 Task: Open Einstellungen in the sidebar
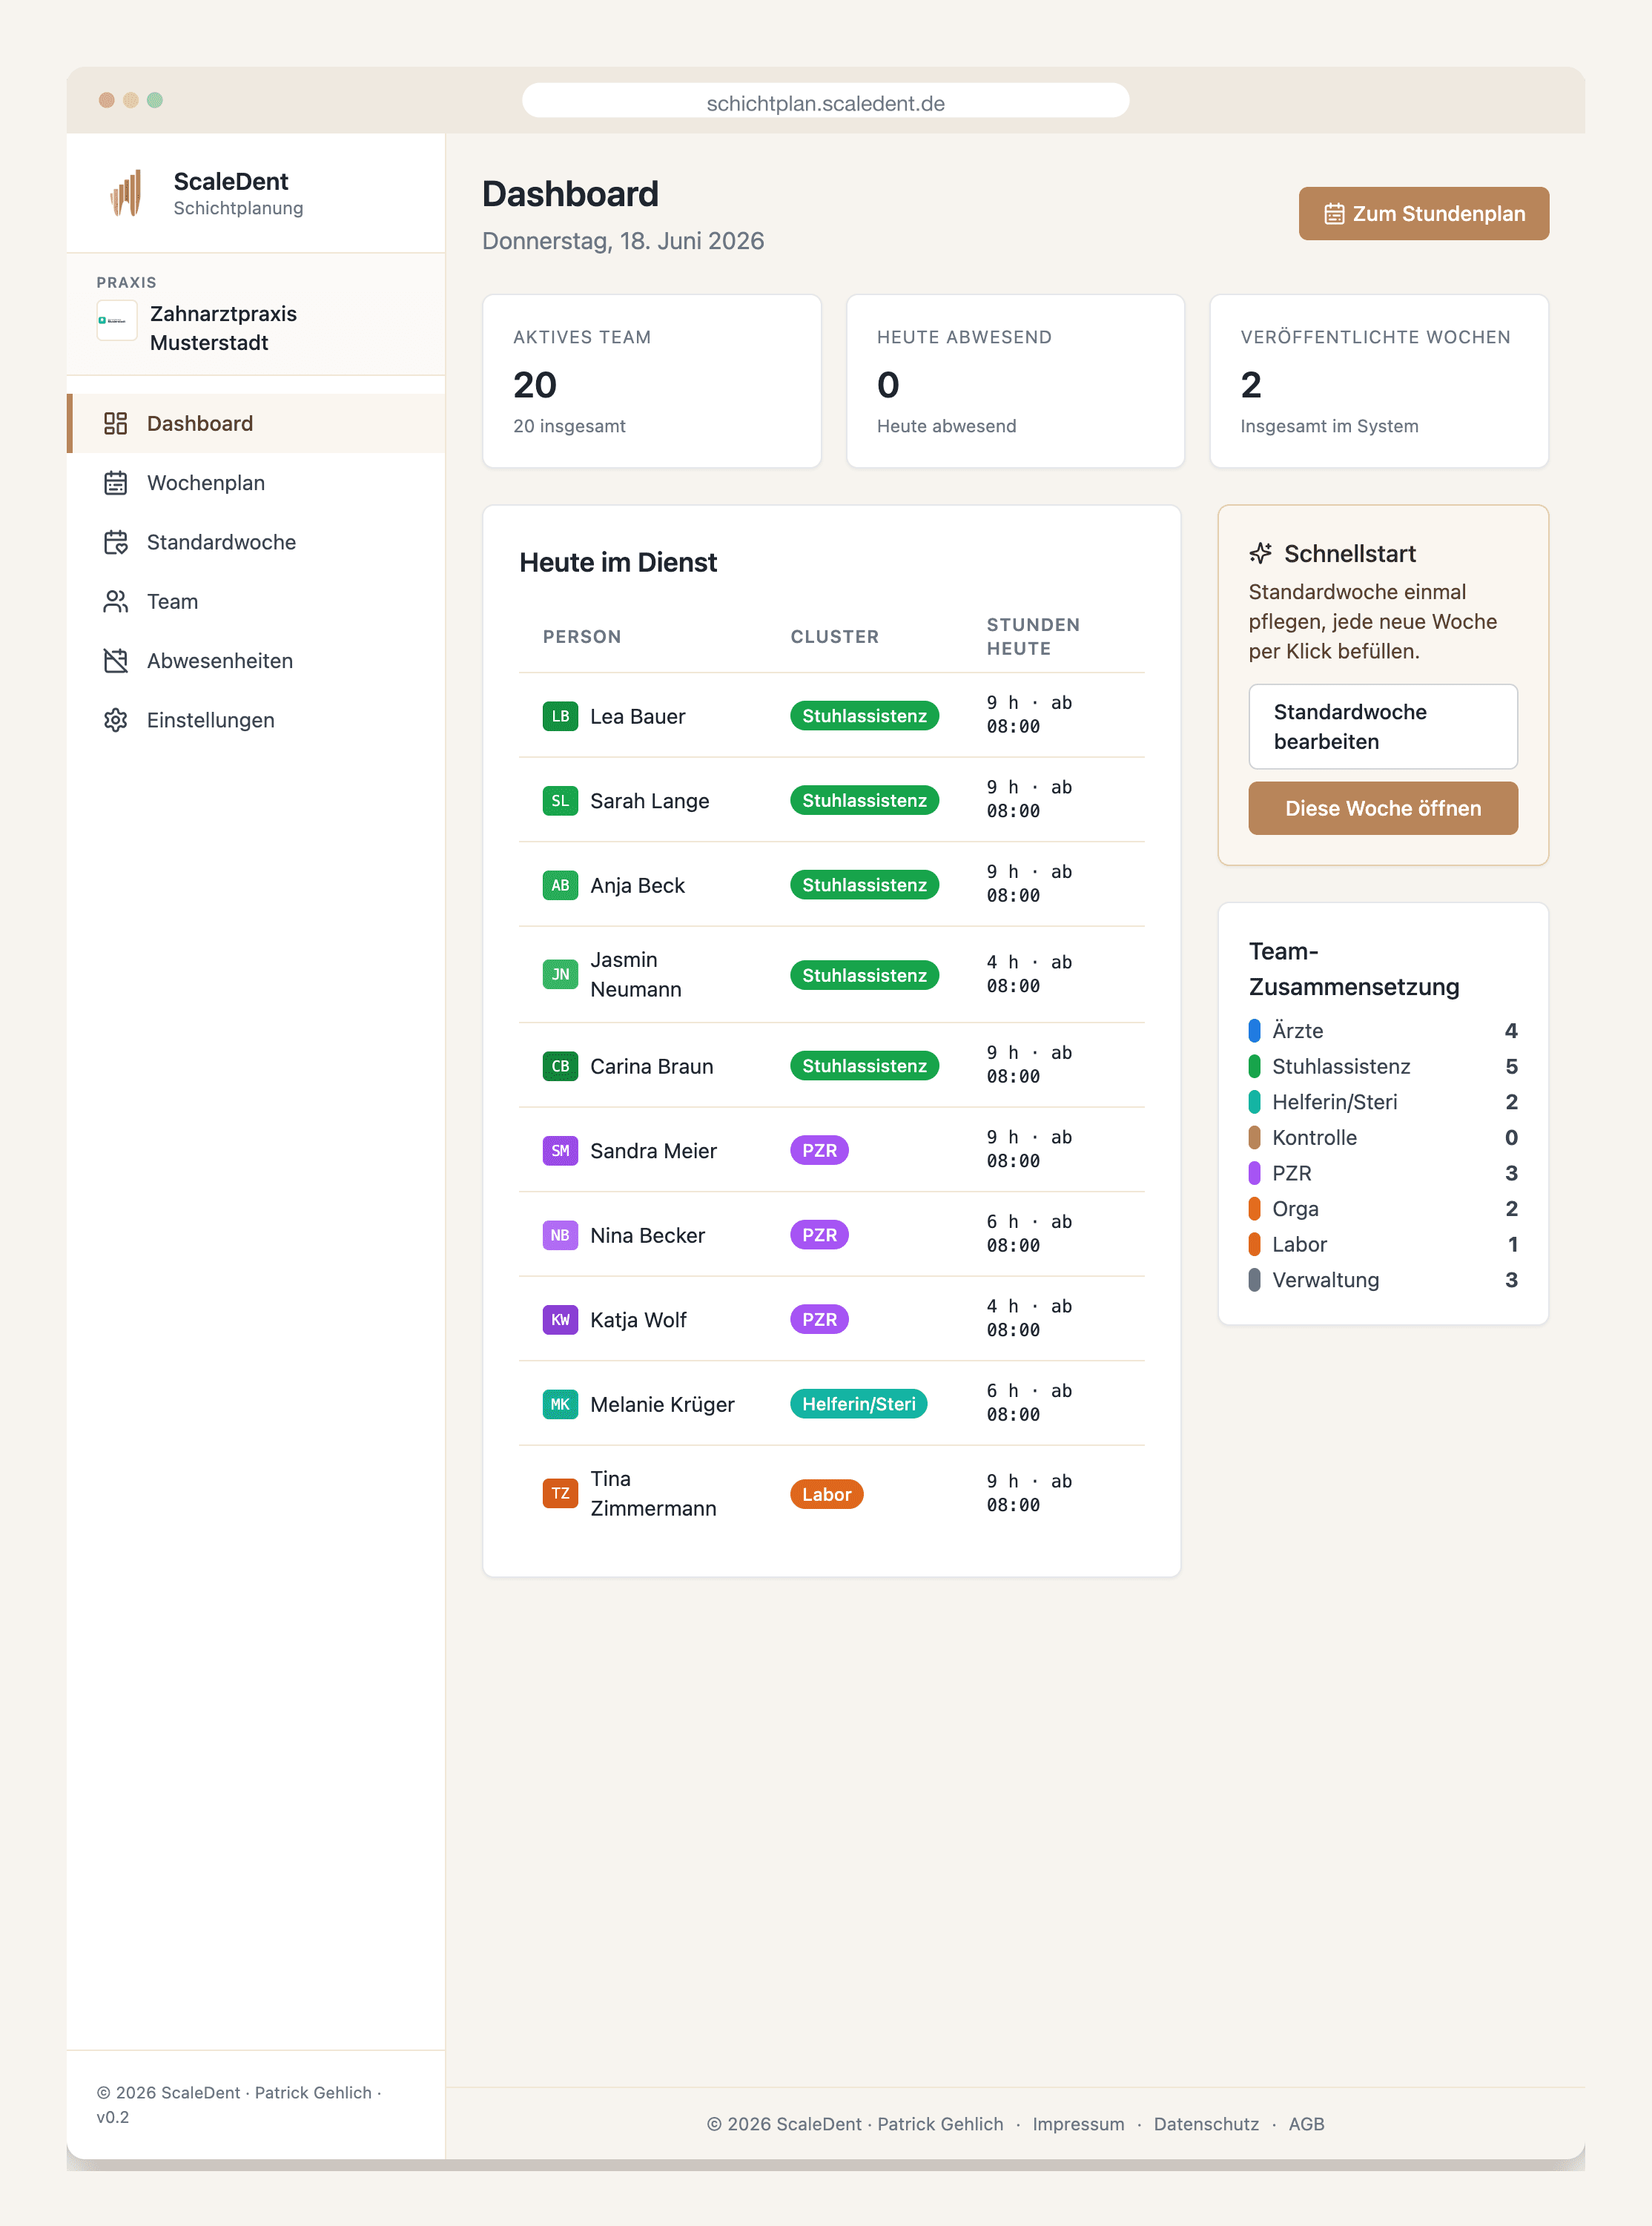pos(256,720)
